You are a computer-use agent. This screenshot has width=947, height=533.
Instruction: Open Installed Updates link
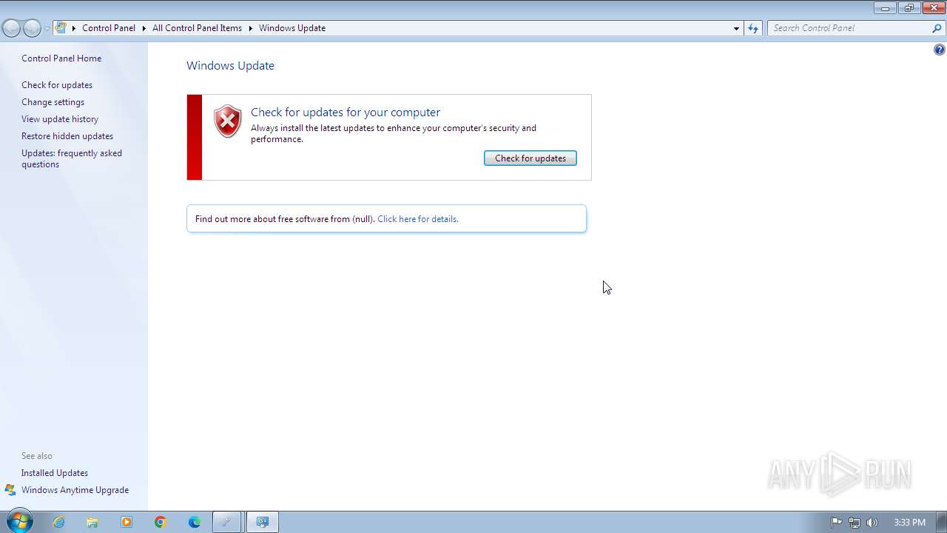tap(55, 473)
